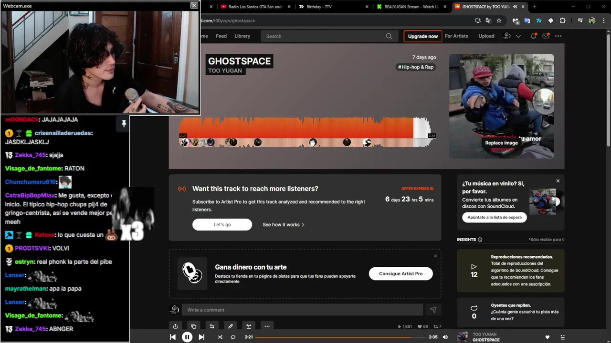Mute the GHOSTSPACE tab audio icon

coord(515,7)
